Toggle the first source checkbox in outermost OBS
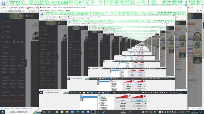This screenshot has width=204, height=114. coord(99,97)
